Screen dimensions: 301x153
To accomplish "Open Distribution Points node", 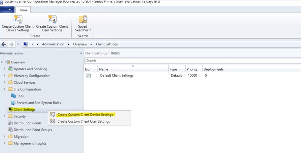I will 27,123.
